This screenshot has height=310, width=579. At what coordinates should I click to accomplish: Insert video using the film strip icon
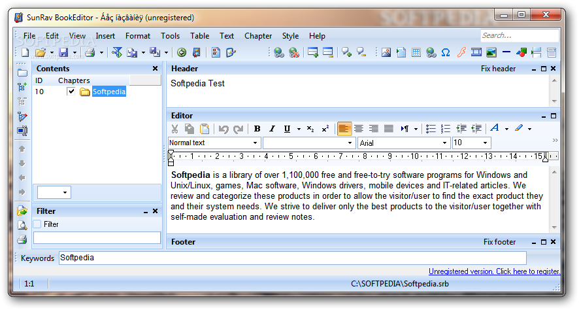click(x=476, y=53)
